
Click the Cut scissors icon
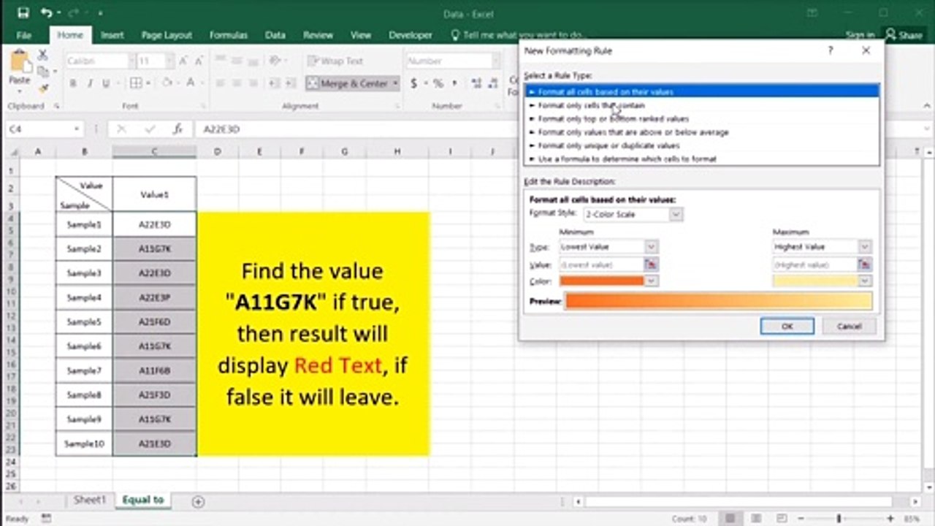pyautogui.click(x=43, y=55)
